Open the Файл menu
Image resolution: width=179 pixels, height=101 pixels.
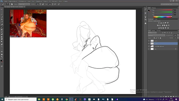coord(6,1)
